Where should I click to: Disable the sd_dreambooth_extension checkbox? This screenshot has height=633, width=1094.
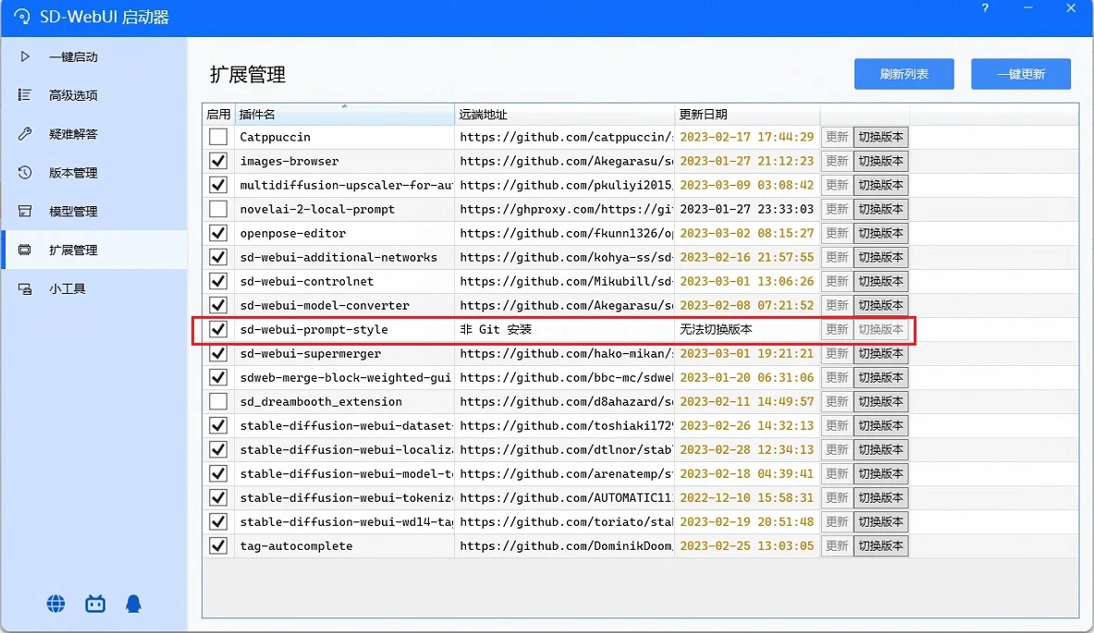[x=217, y=401]
